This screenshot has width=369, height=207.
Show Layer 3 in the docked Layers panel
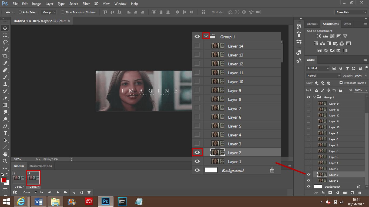point(308,169)
